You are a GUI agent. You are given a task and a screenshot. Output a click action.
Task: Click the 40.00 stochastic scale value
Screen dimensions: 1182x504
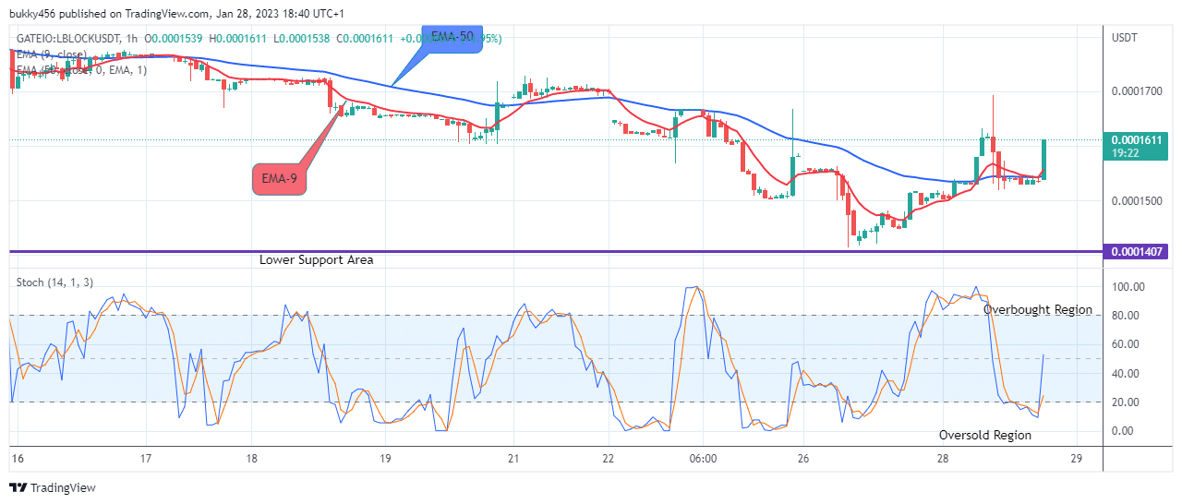(x=1125, y=374)
